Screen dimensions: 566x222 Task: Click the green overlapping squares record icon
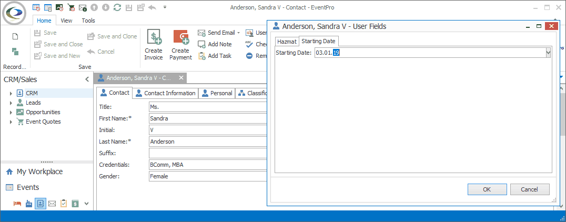(x=15, y=52)
